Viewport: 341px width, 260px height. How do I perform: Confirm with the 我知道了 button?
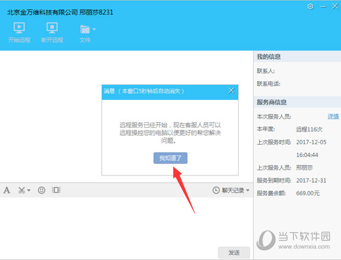pos(170,158)
